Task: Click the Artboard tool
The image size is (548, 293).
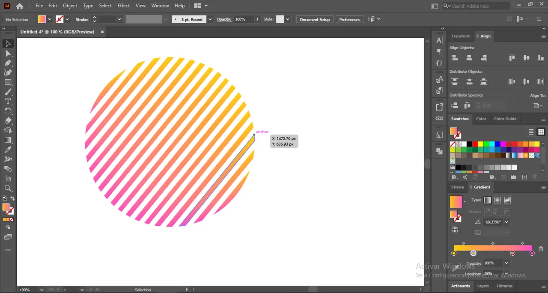Action: 8,178
